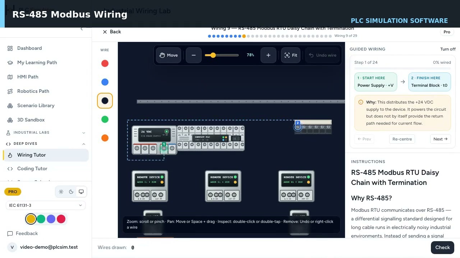This screenshot has height=258, width=460.
Task: Pick the green accent colour swatch
Action: [41, 219]
